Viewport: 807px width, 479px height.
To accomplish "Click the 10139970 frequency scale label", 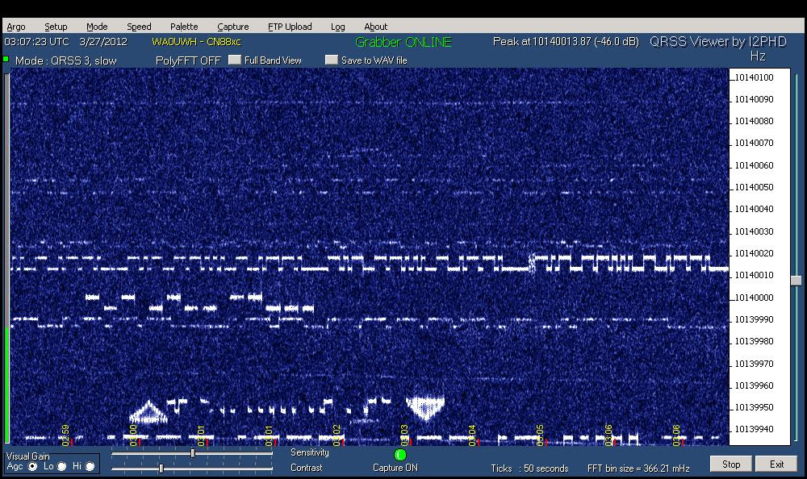I will (x=754, y=363).
